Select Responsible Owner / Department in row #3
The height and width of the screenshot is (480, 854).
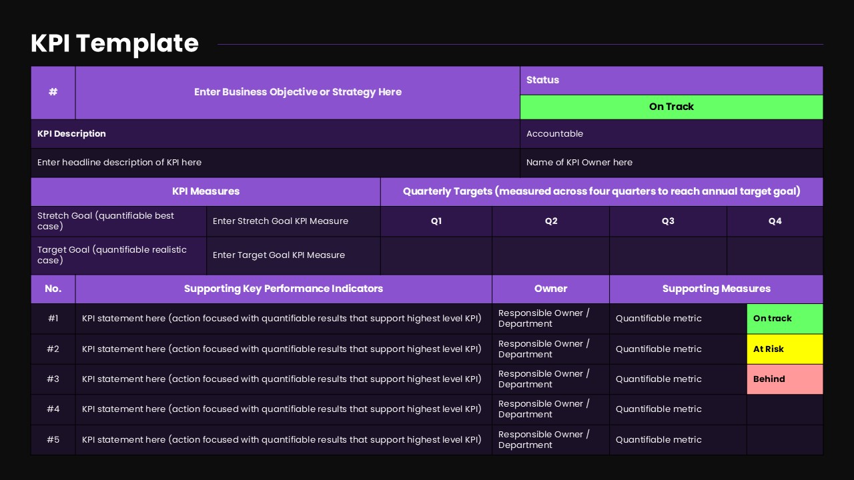[544, 379]
